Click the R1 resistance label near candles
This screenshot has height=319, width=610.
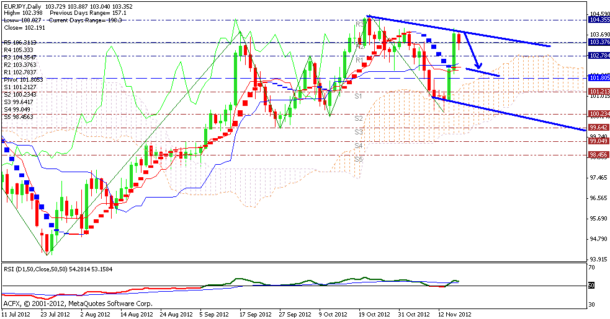point(359,60)
